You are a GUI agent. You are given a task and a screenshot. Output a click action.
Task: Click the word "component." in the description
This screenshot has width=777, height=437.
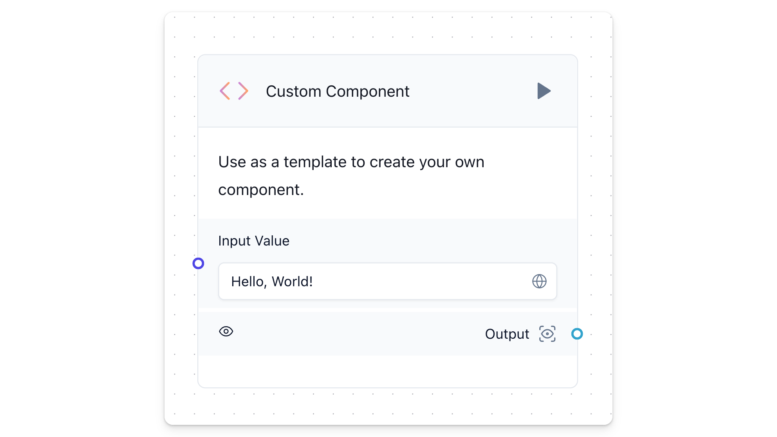tap(261, 190)
